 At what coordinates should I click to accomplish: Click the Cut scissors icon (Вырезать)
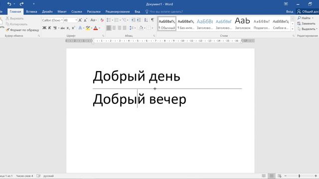pos(7,18)
